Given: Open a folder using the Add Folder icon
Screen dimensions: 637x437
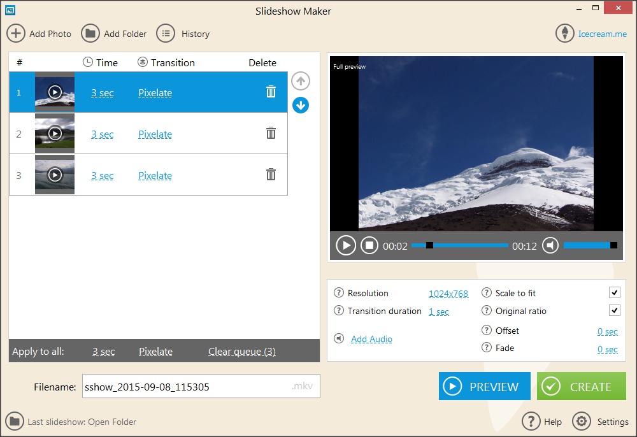Looking at the screenshot, I should pyautogui.click(x=91, y=33).
